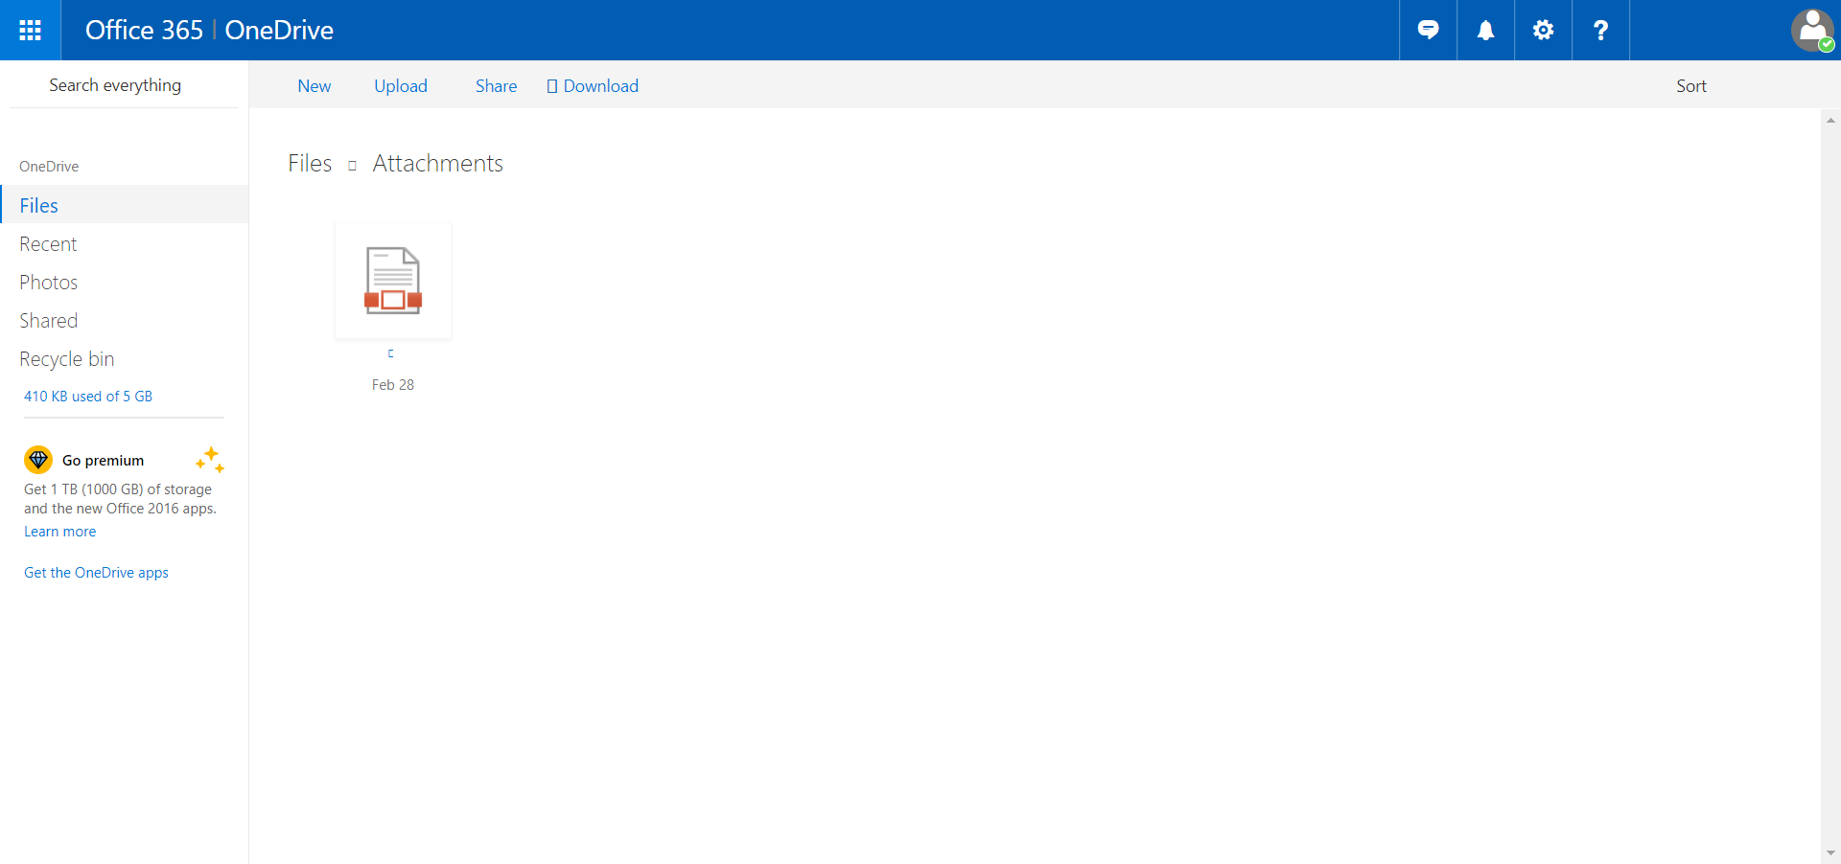Open Photos in the sidebar
This screenshot has height=864, width=1841.
(49, 283)
